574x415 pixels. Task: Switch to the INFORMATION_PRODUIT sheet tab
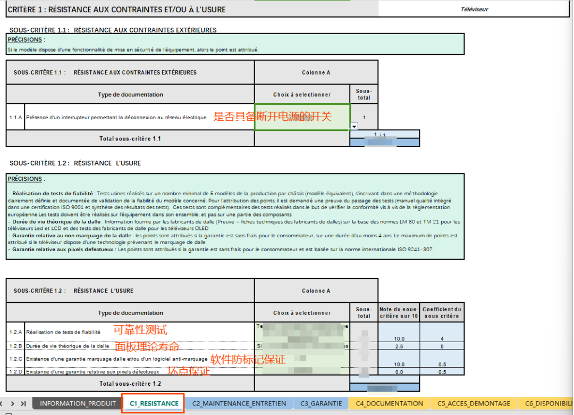pos(78,403)
